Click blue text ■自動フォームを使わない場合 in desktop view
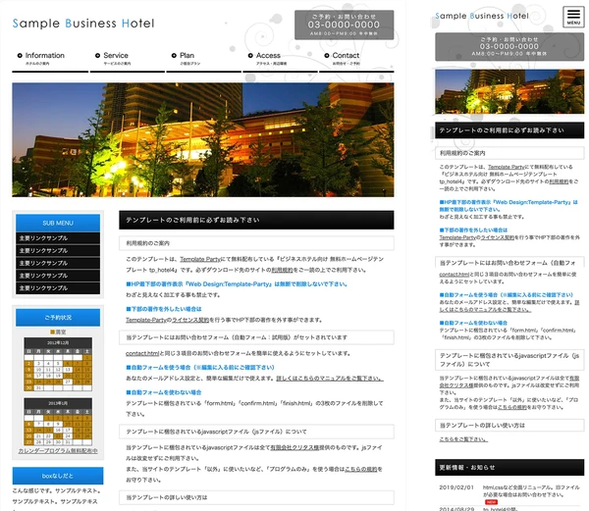 pos(164,392)
